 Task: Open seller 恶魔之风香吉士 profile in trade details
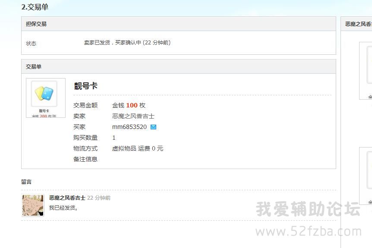point(133,116)
